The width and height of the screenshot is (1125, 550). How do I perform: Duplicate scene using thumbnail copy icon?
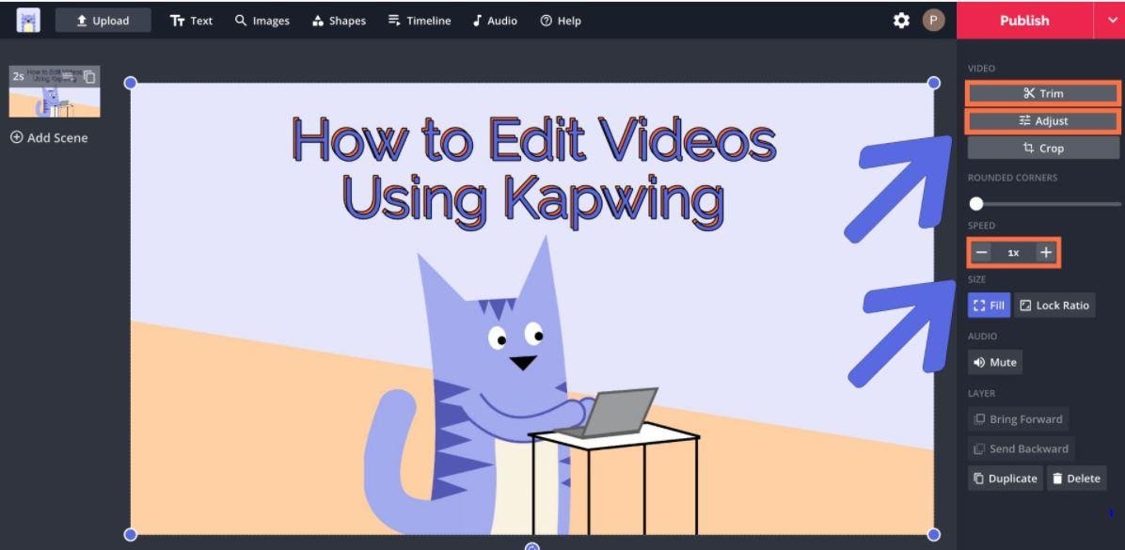click(x=89, y=76)
